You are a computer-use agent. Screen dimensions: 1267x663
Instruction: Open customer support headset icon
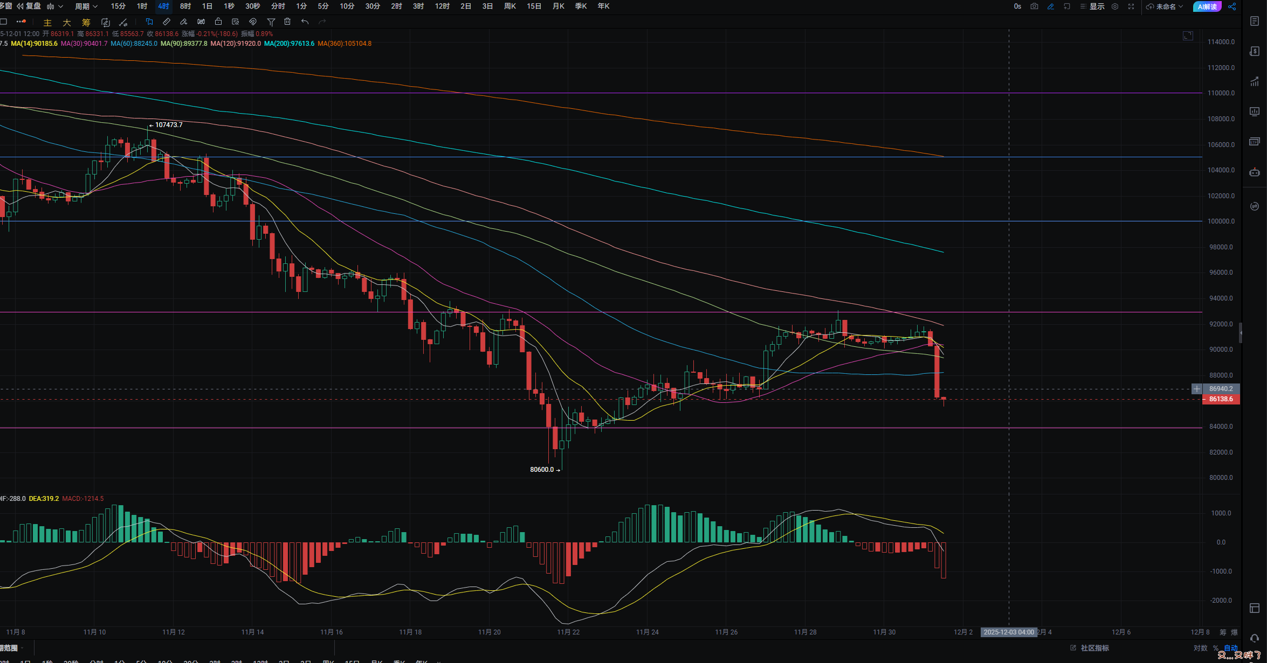(x=1255, y=638)
